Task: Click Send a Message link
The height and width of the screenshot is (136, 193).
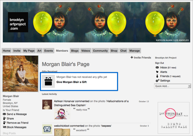Action: [17, 114]
